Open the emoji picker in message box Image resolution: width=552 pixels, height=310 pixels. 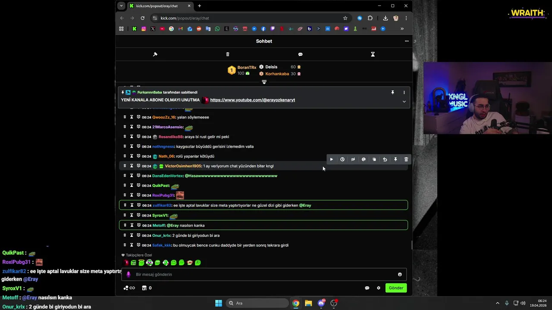400,274
